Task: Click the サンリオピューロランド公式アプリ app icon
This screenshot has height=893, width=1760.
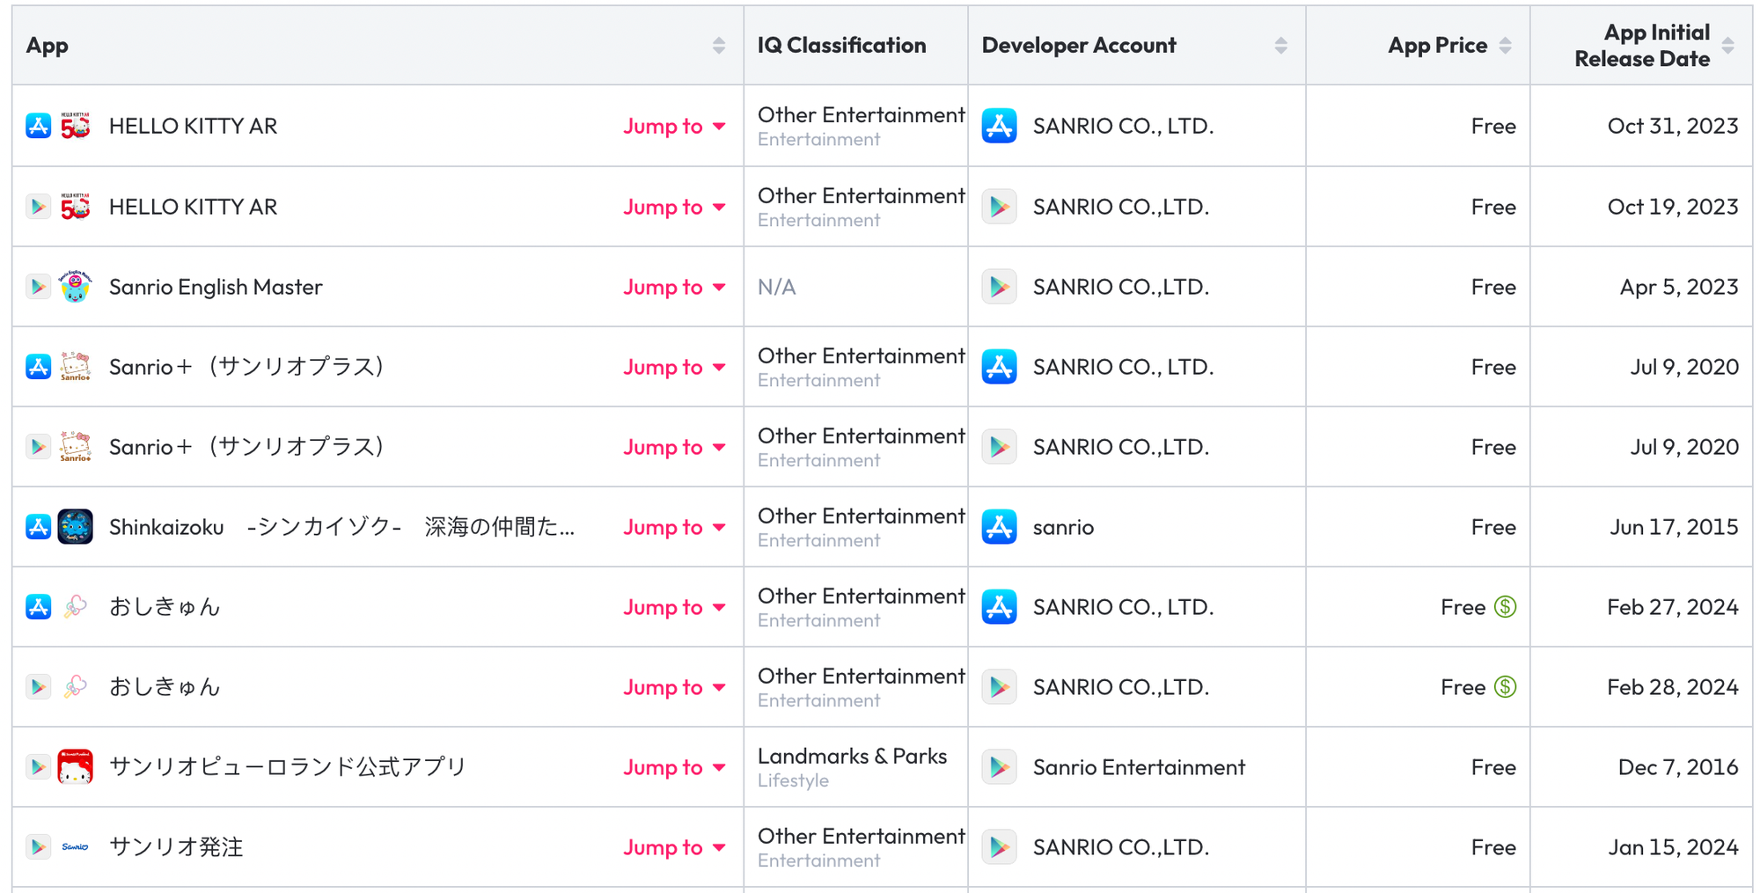Action: [76, 767]
